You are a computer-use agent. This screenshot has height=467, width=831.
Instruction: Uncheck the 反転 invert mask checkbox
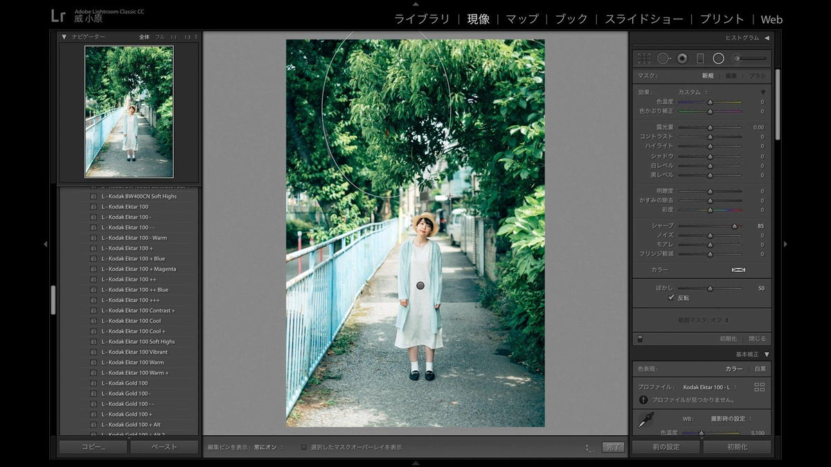tap(671, 297)
